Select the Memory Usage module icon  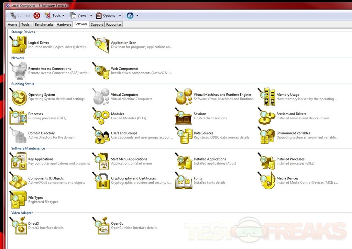[x=266, y=97]
